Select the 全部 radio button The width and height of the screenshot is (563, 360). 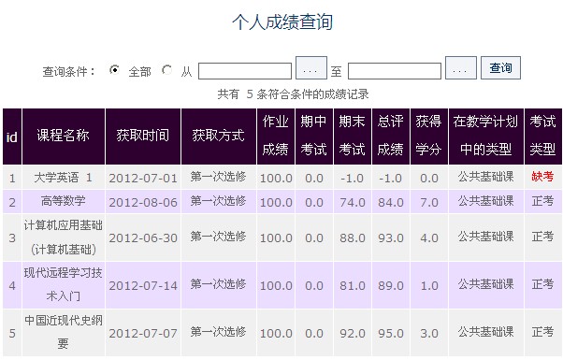coord(114,69)
